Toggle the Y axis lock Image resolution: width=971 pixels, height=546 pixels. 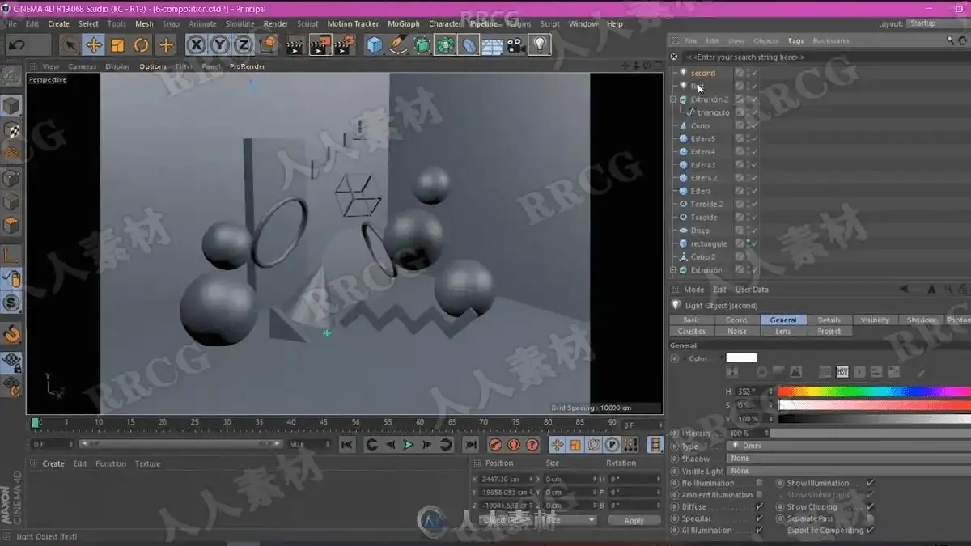[219, 44]
